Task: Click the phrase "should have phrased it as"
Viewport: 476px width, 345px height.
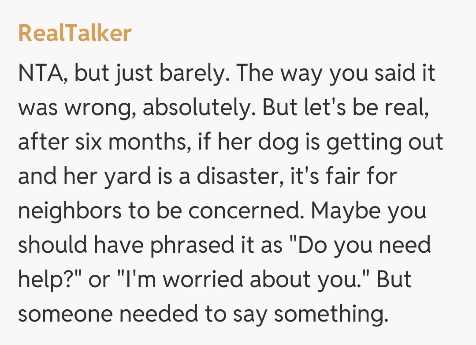Action: click(x=150, y=246)
